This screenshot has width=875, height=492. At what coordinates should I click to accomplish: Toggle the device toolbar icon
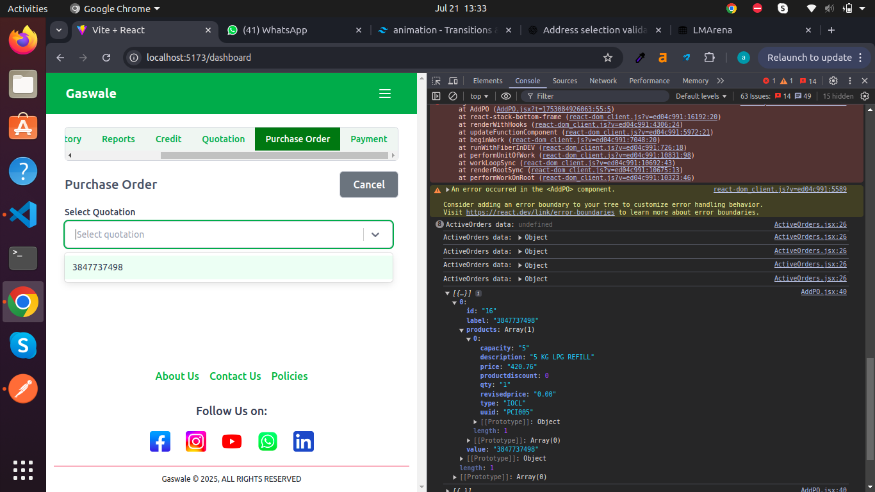tap(453, 81)
